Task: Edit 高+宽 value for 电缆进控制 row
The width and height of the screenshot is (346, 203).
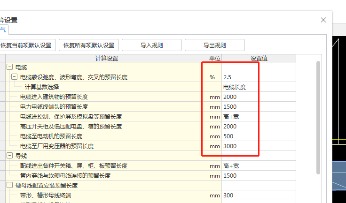Action: pyautogui.click(x=259, y=116)
